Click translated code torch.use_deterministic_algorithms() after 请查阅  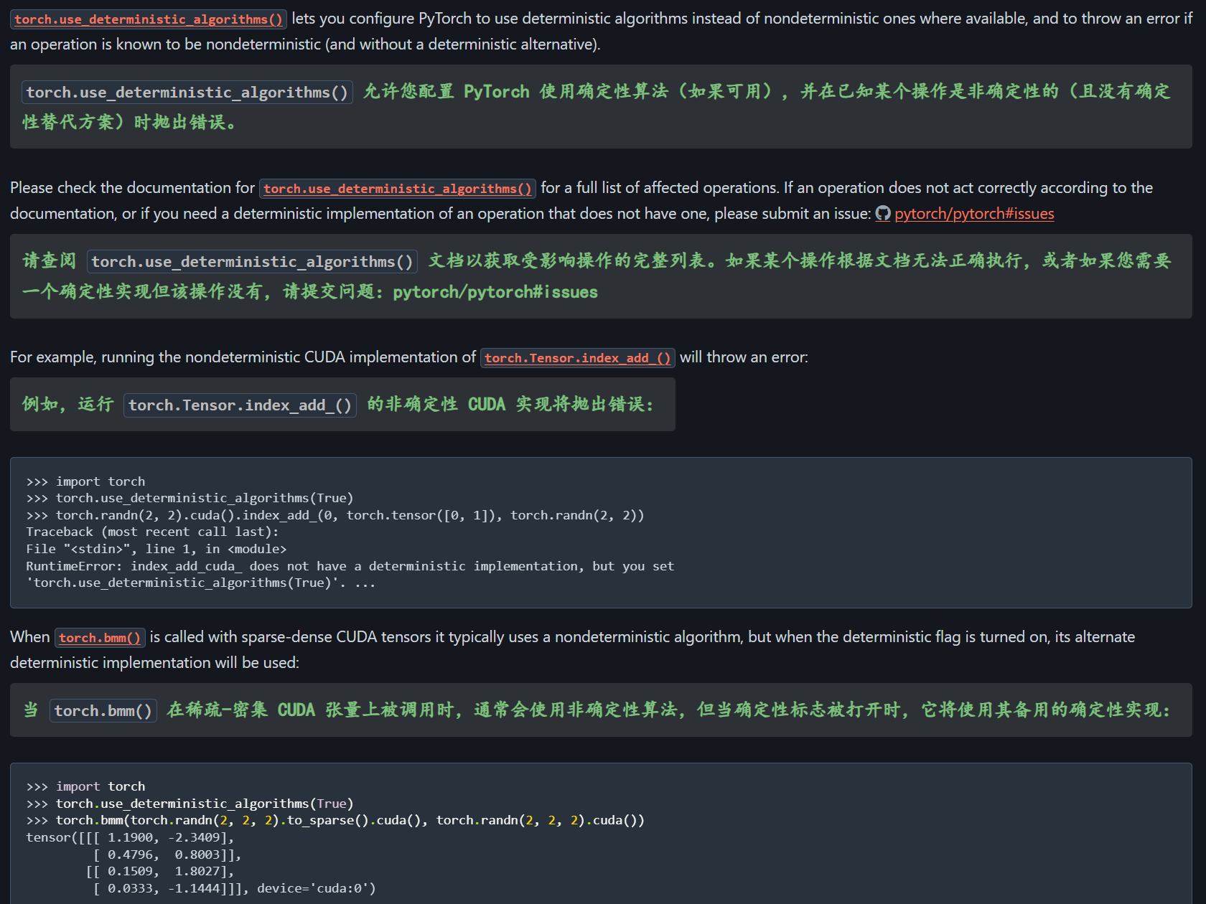252,262
